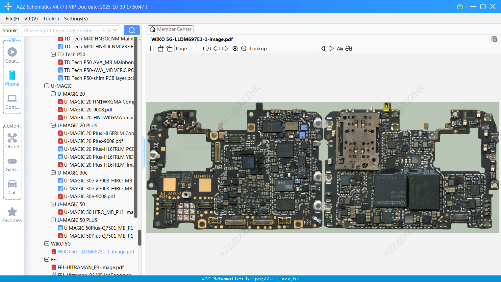The width and height of the screenshot is (501, 282).
Task: Zoom out of the PDF
Action: (244, 49)
